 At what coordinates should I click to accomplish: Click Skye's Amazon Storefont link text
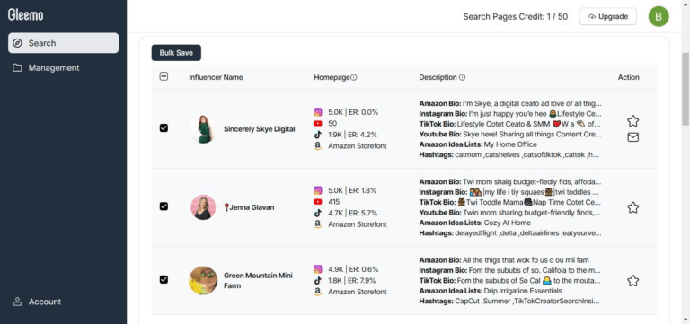358,146
